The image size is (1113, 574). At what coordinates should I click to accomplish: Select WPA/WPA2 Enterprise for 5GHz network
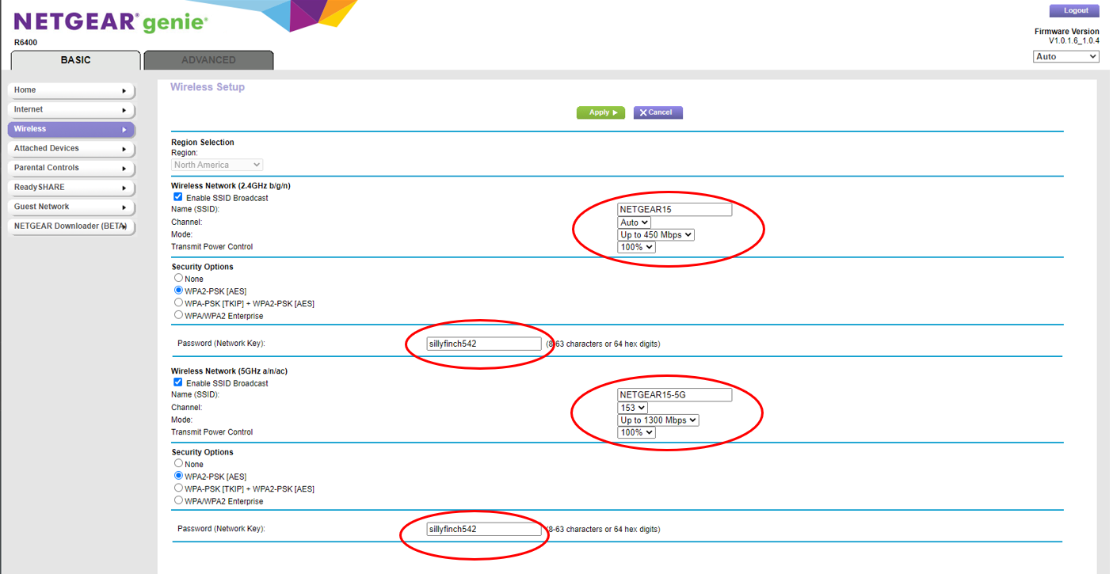click(x=178, y=500)
